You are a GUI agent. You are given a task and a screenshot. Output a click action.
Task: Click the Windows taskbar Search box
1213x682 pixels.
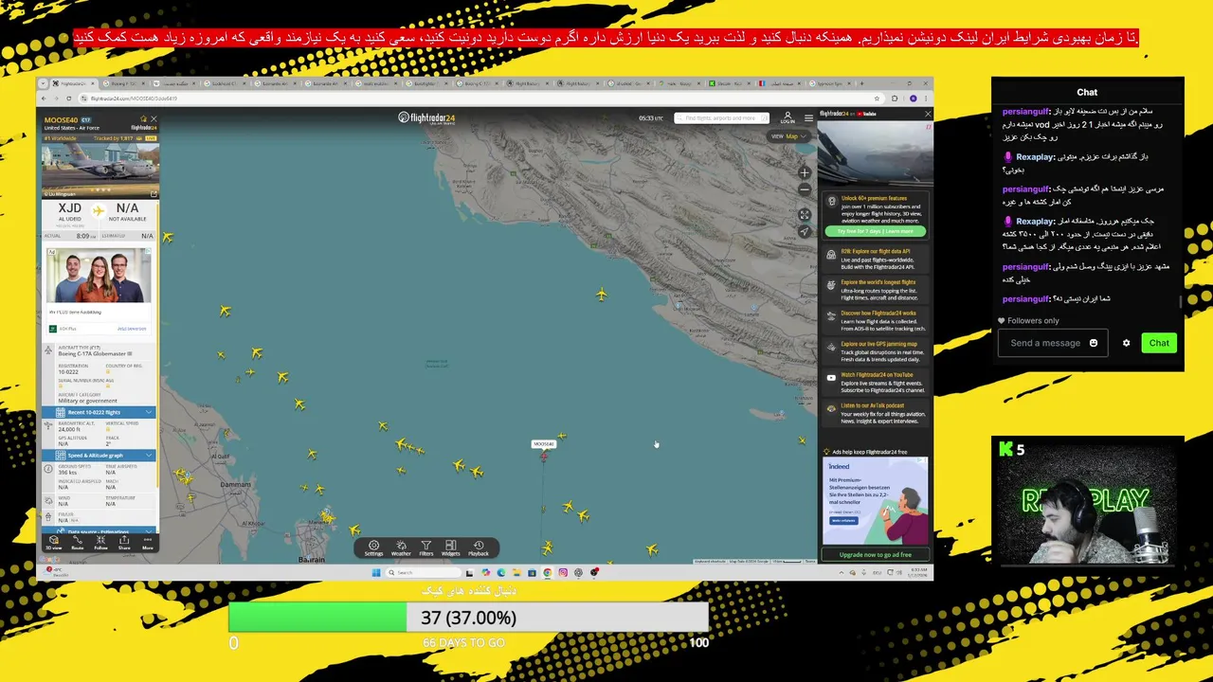[x=423, y=572]
